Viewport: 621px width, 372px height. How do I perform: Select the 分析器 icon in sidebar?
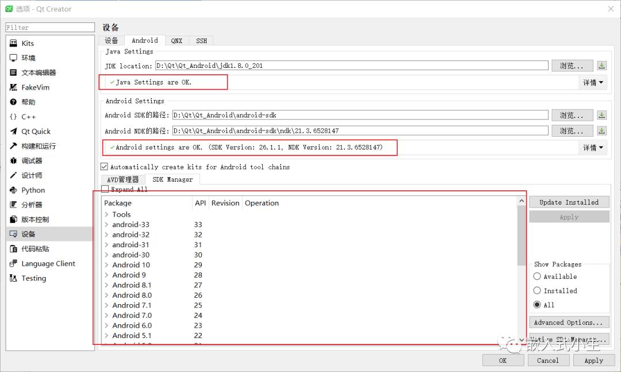click(13, 205)
